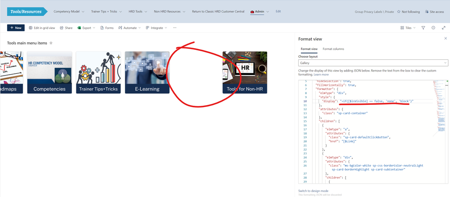Click Switch to design mode
Viewport: 450px width, 197px height.
pyautogui.click(x=314, y=191)
